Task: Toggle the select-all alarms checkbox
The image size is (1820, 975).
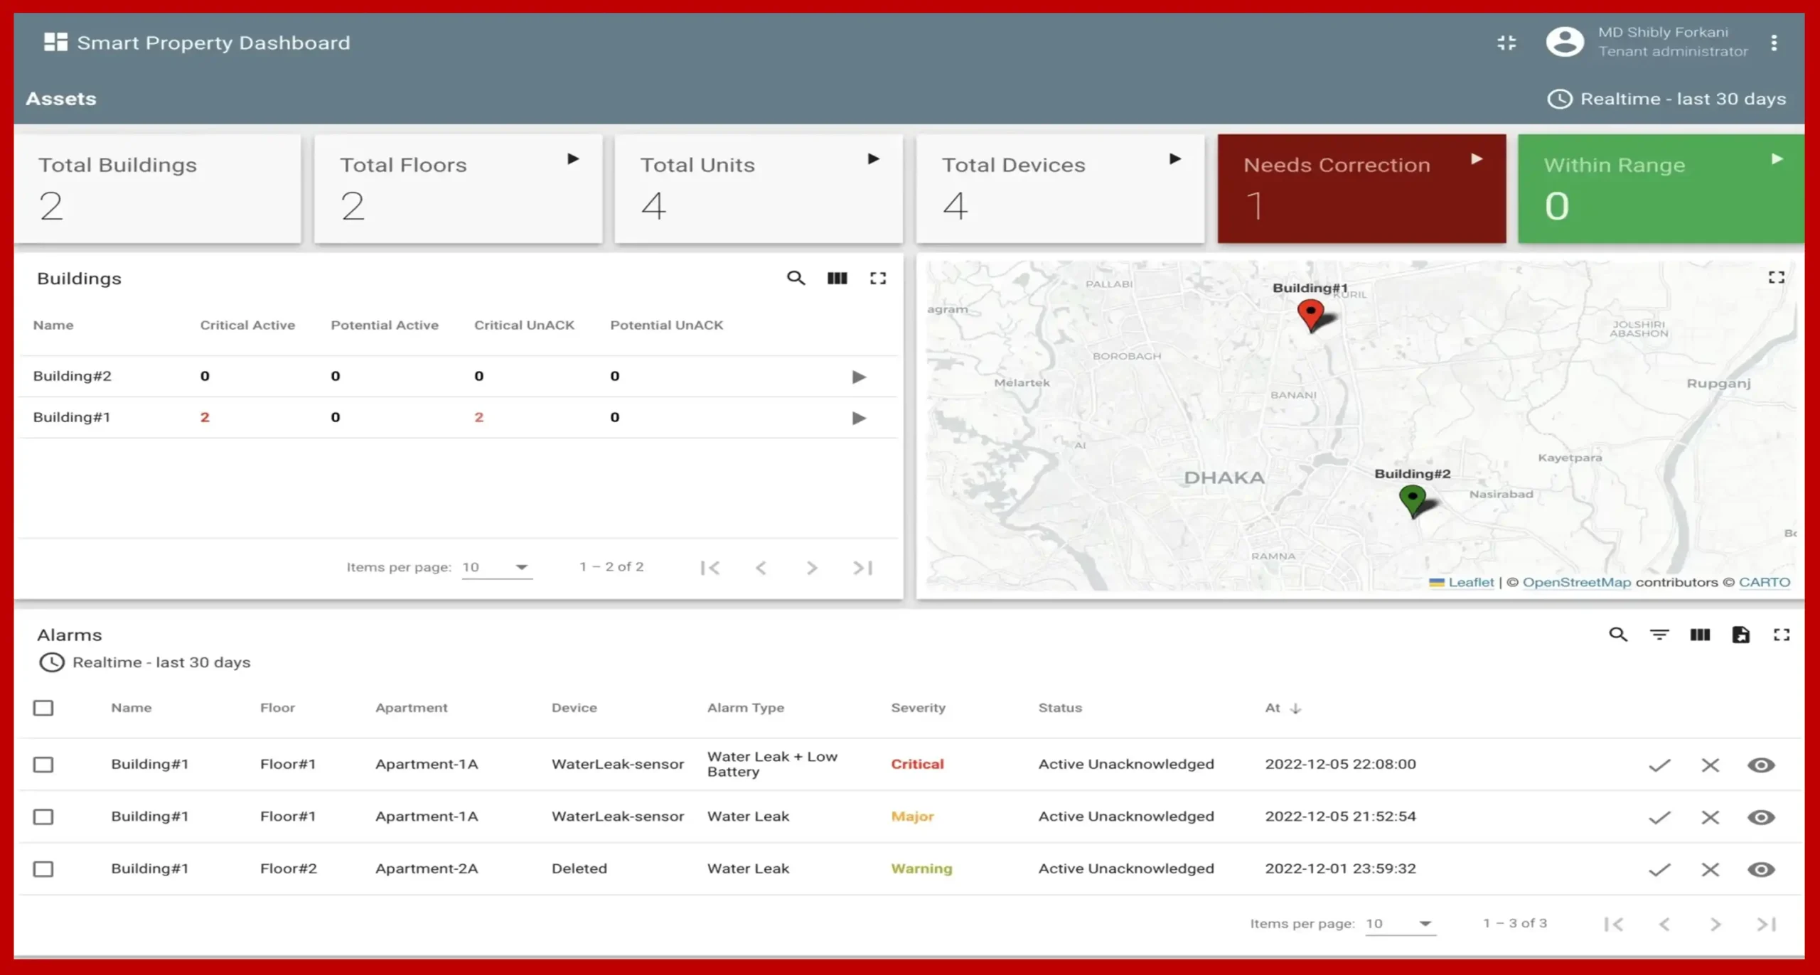Action: (x=43, y=708)
